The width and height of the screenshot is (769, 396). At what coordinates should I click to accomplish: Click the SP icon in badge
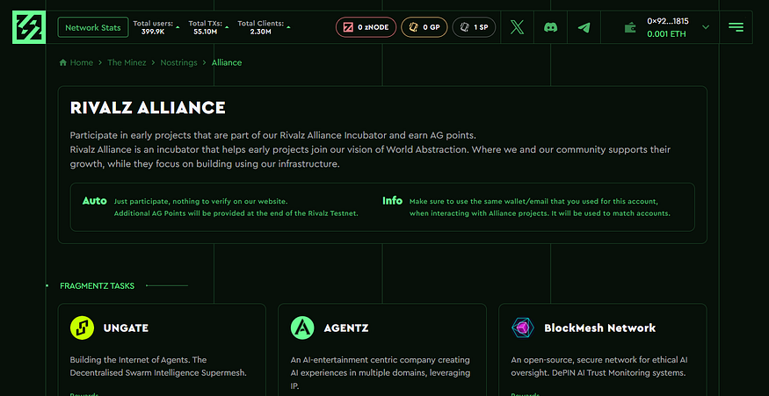pos(464,27)
